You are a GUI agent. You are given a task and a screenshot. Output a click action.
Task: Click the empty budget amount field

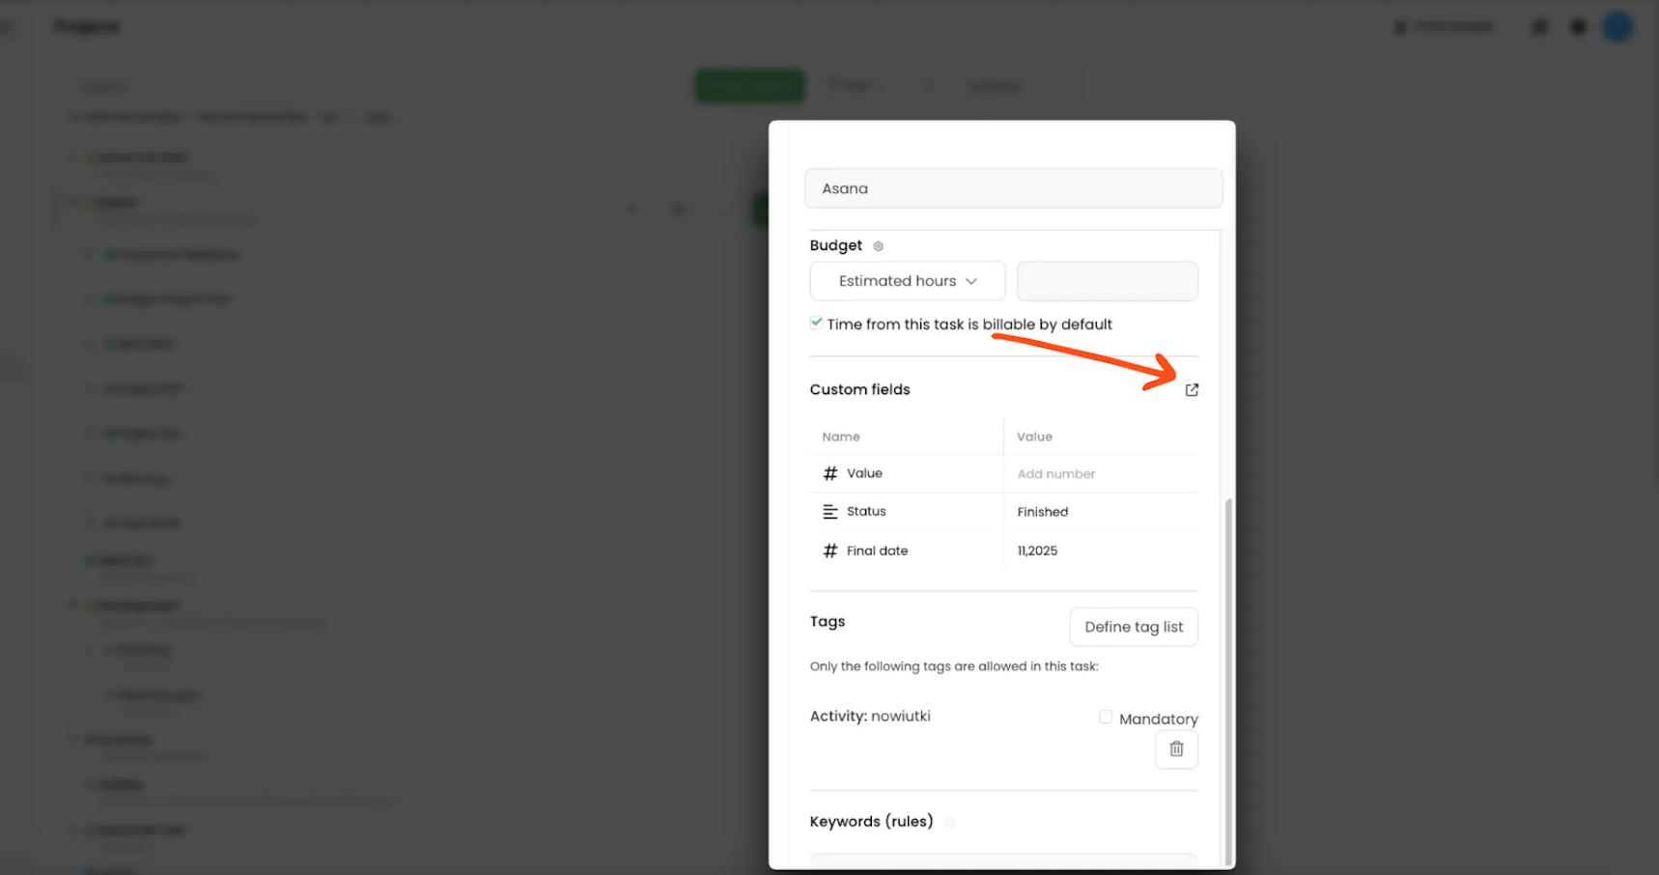click(x=1108, y=281)
